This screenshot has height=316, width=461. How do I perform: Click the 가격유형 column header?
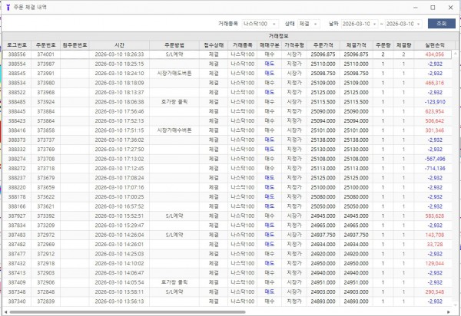click(294, 45)
